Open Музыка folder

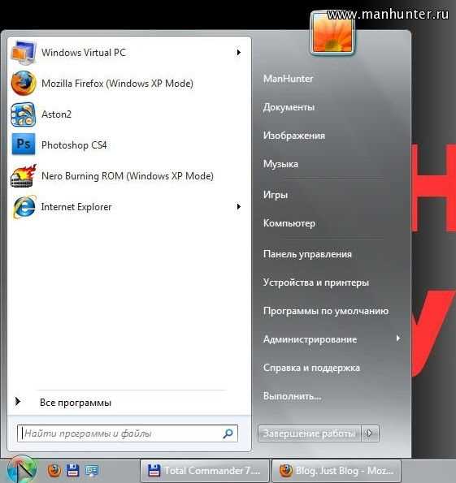coord(280,164)
